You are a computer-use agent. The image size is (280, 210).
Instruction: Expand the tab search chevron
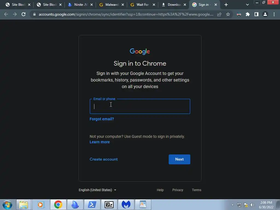[x=247, y=5]
